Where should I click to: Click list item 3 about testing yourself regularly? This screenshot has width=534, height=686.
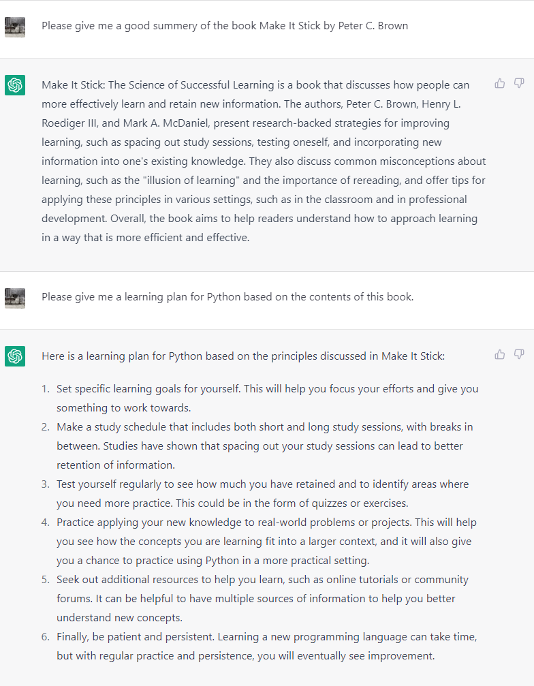pyautogui.click(x=262, y=493)
